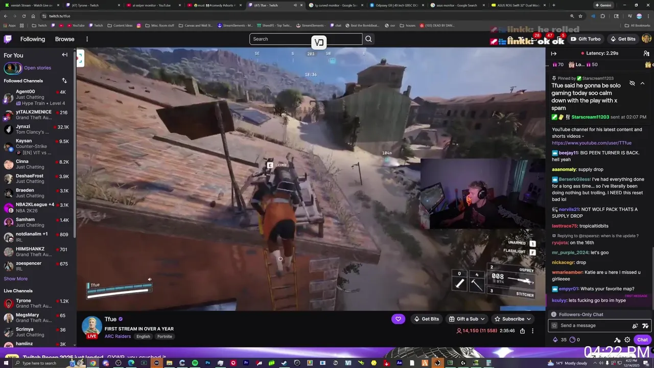The image size is (654, 368).
Task: Click Get Bits below the stream
Action: (x=426, y=319)
